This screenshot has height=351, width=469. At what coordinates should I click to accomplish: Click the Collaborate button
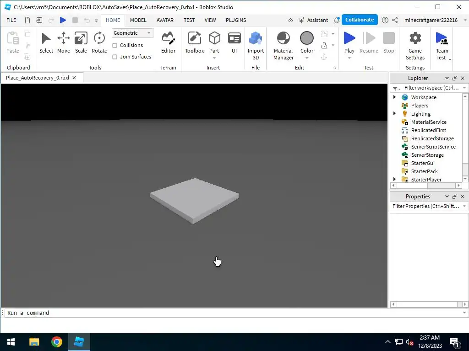(360, 20)
